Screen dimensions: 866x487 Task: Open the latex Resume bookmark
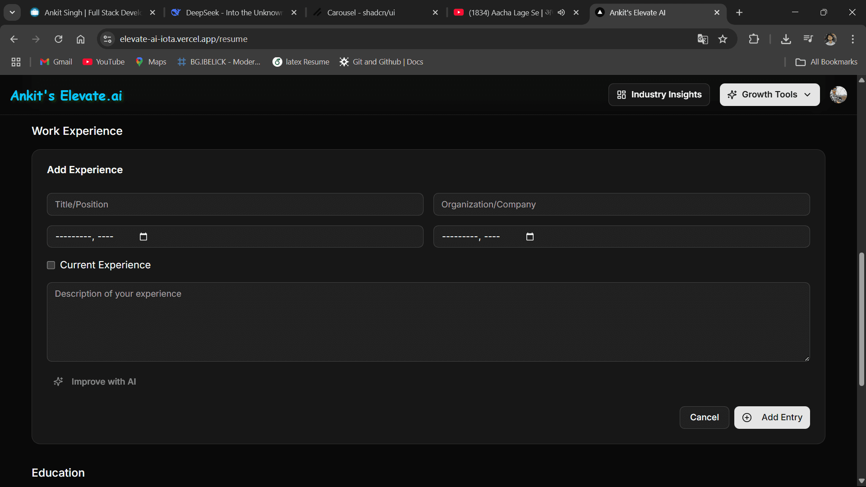(x=301, y=62)
